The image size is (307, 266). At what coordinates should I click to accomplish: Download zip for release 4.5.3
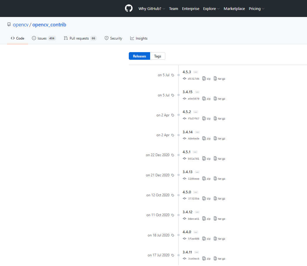tap(207, 79)
